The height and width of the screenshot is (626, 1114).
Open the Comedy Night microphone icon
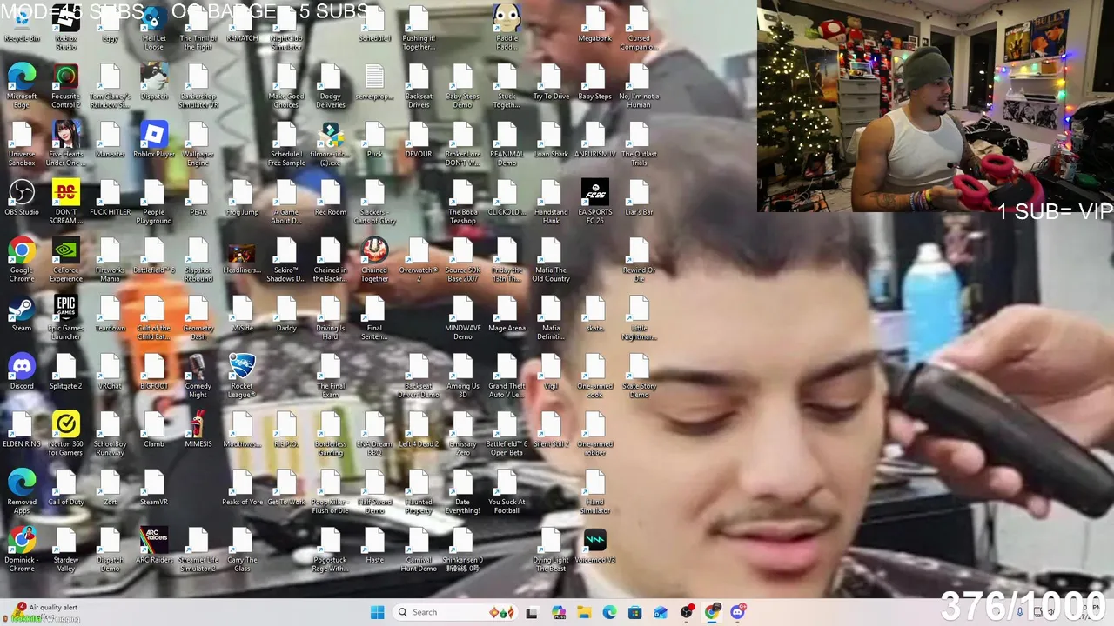tap(198, 376)
